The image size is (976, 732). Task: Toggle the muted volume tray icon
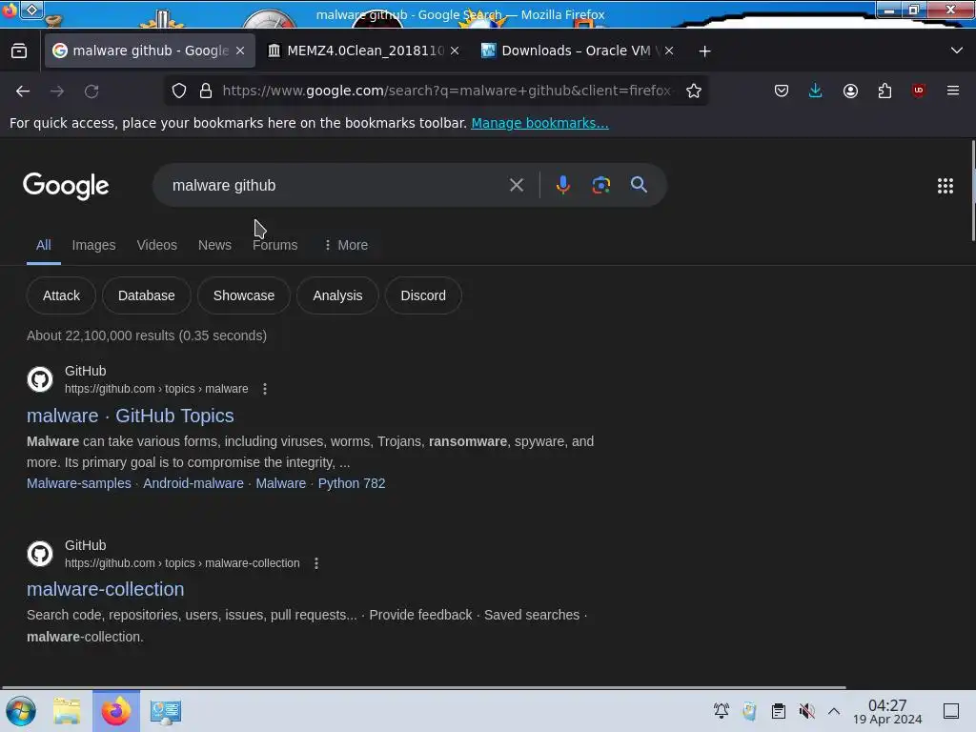pyautogui.click(x=806, y=711)
